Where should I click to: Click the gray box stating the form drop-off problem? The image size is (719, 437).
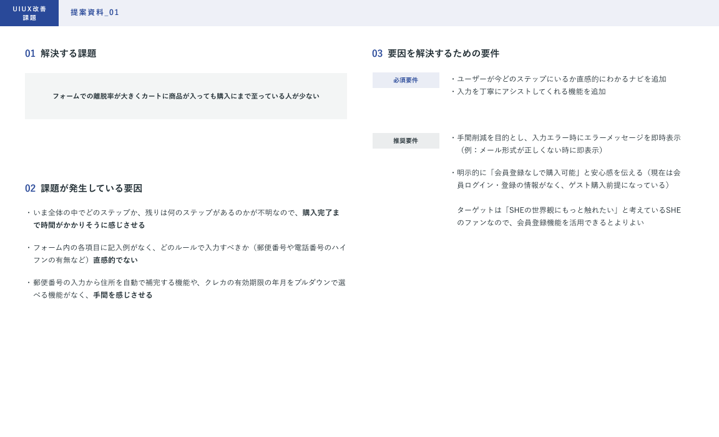pyautogui.click(x=185, y=96)
